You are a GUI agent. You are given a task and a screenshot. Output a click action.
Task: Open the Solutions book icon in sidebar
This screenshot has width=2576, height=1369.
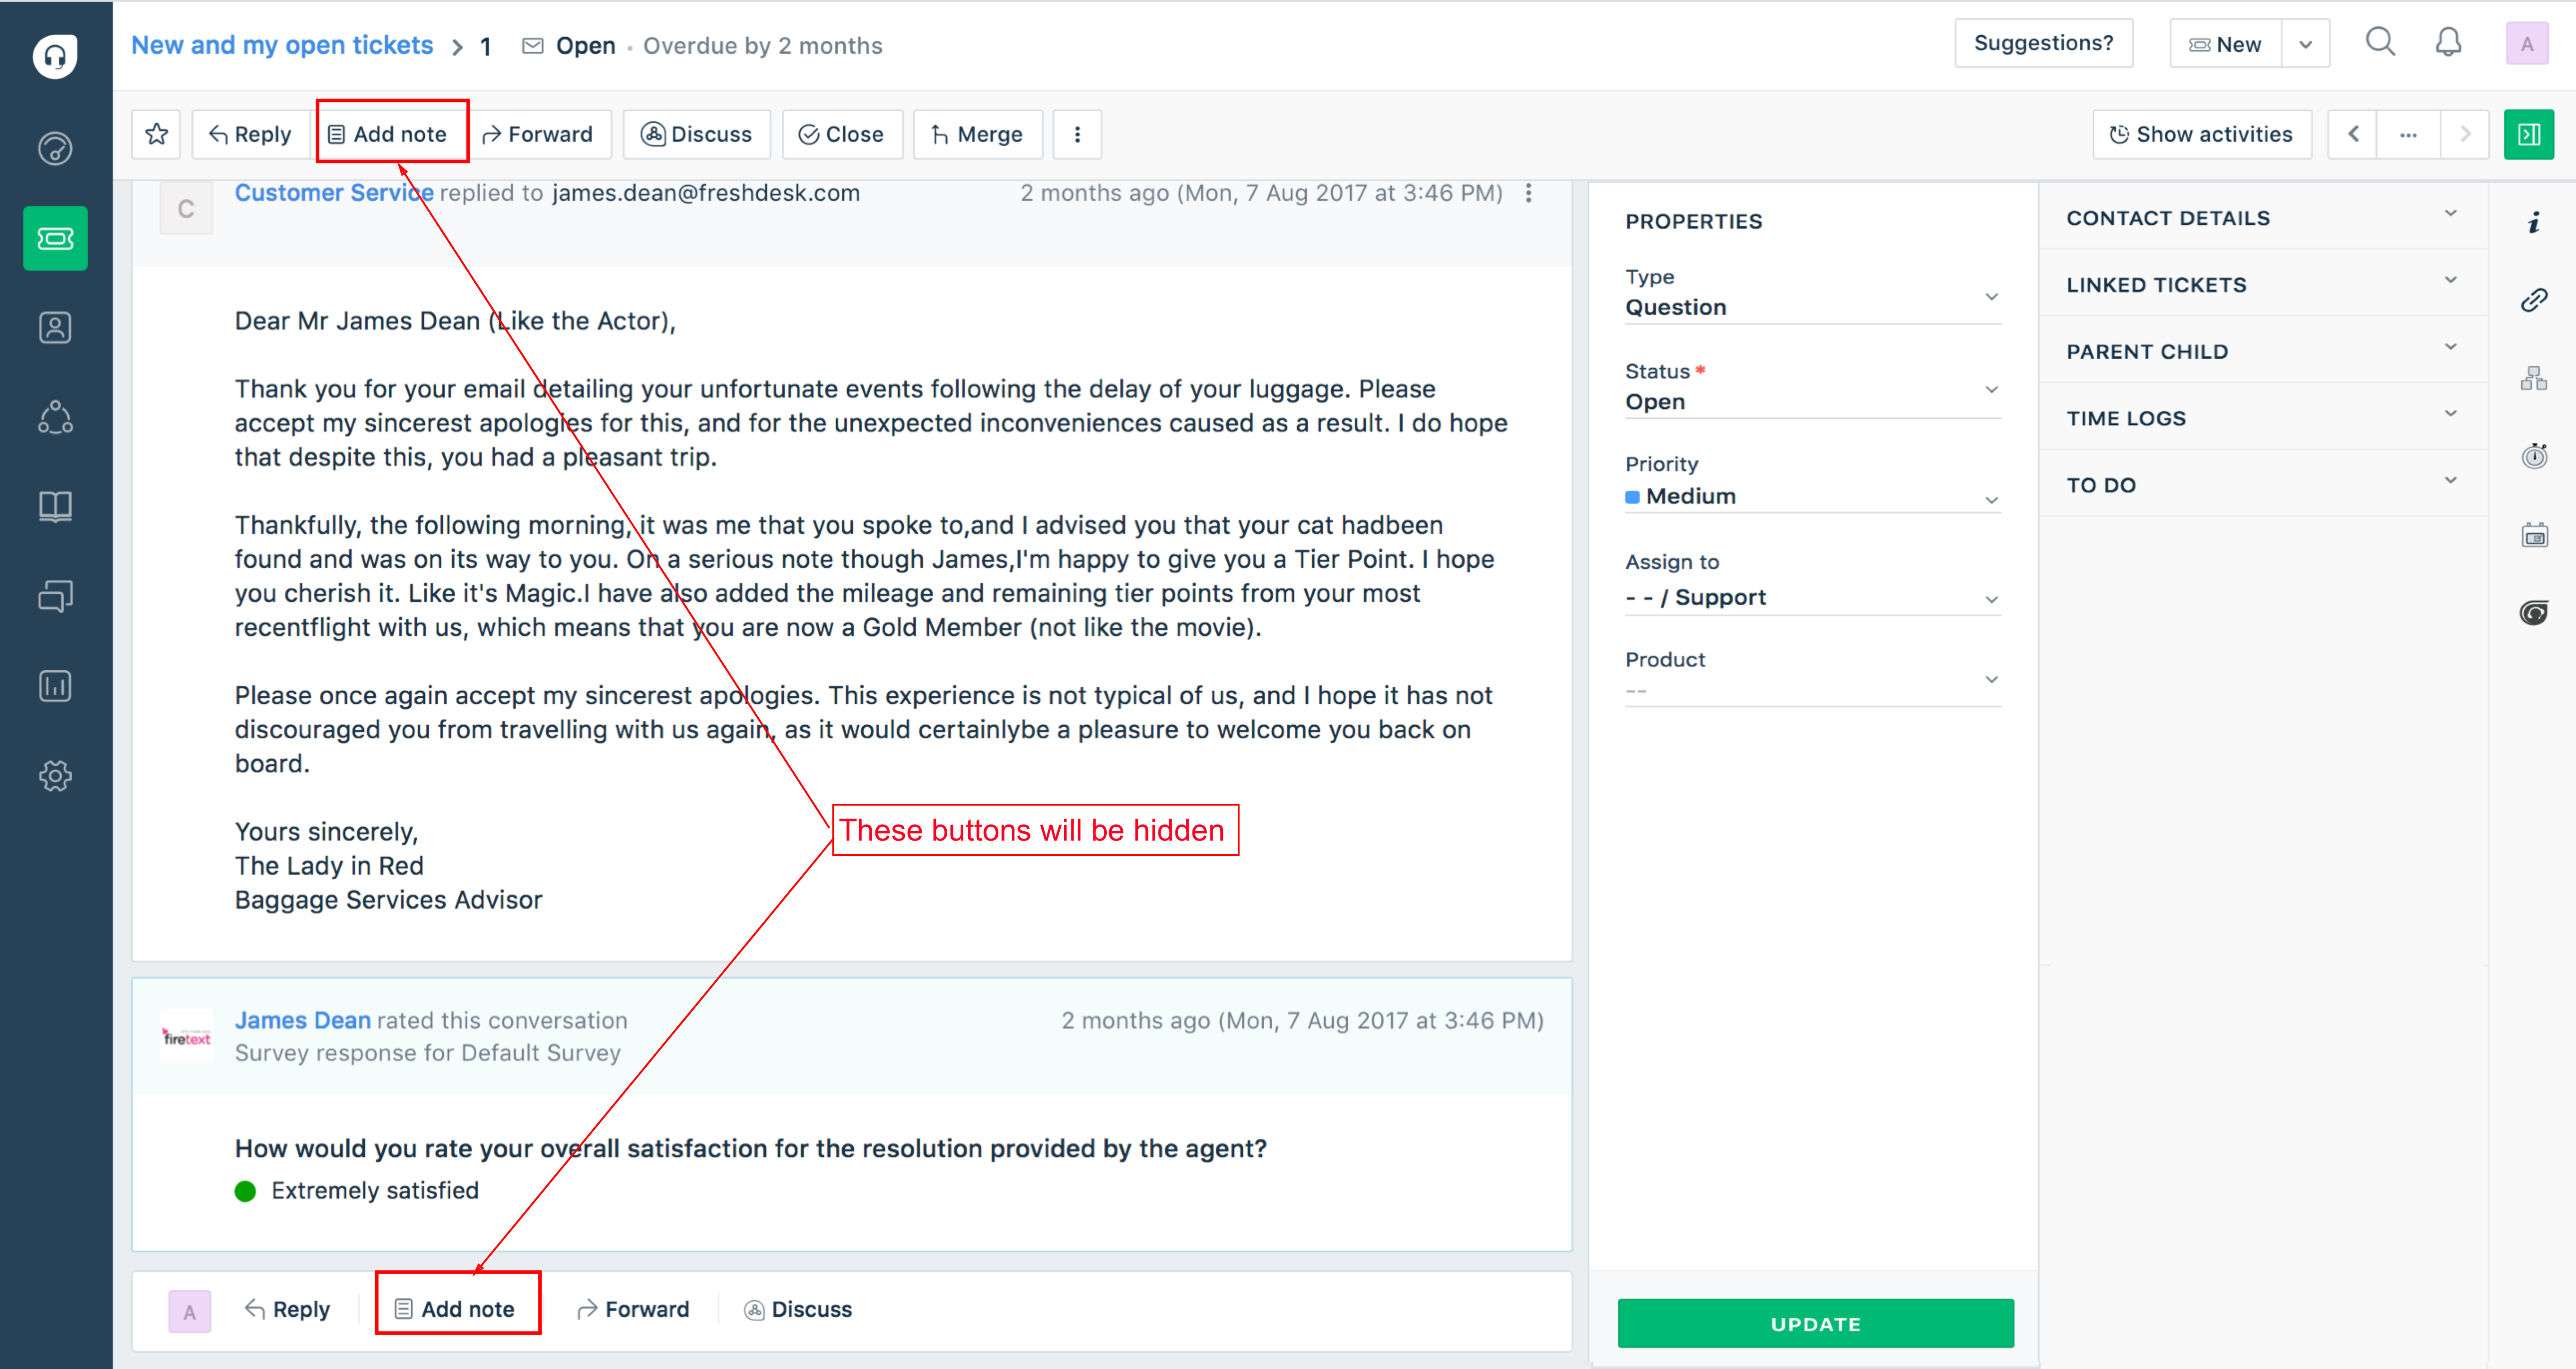click(55, 506)
